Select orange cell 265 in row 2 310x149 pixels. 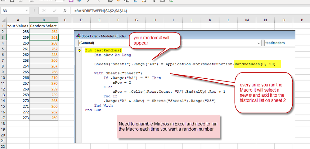[44, 32]
